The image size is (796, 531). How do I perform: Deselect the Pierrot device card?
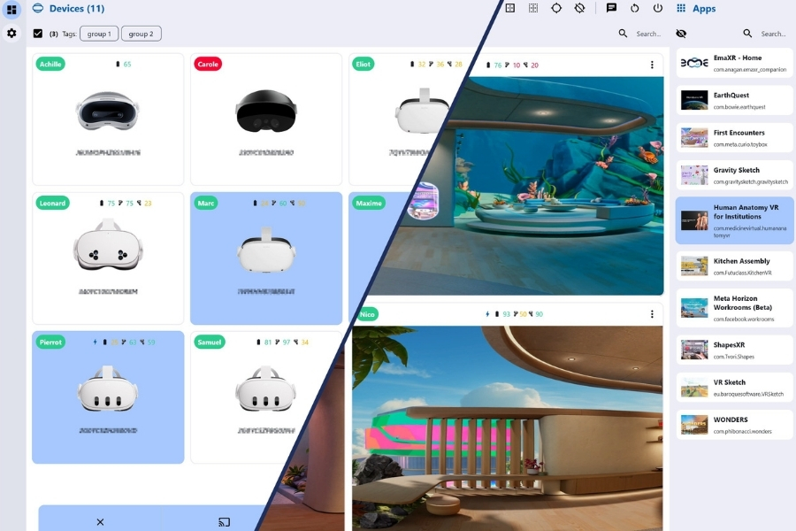pyautogui.click(x=108, y=397)
